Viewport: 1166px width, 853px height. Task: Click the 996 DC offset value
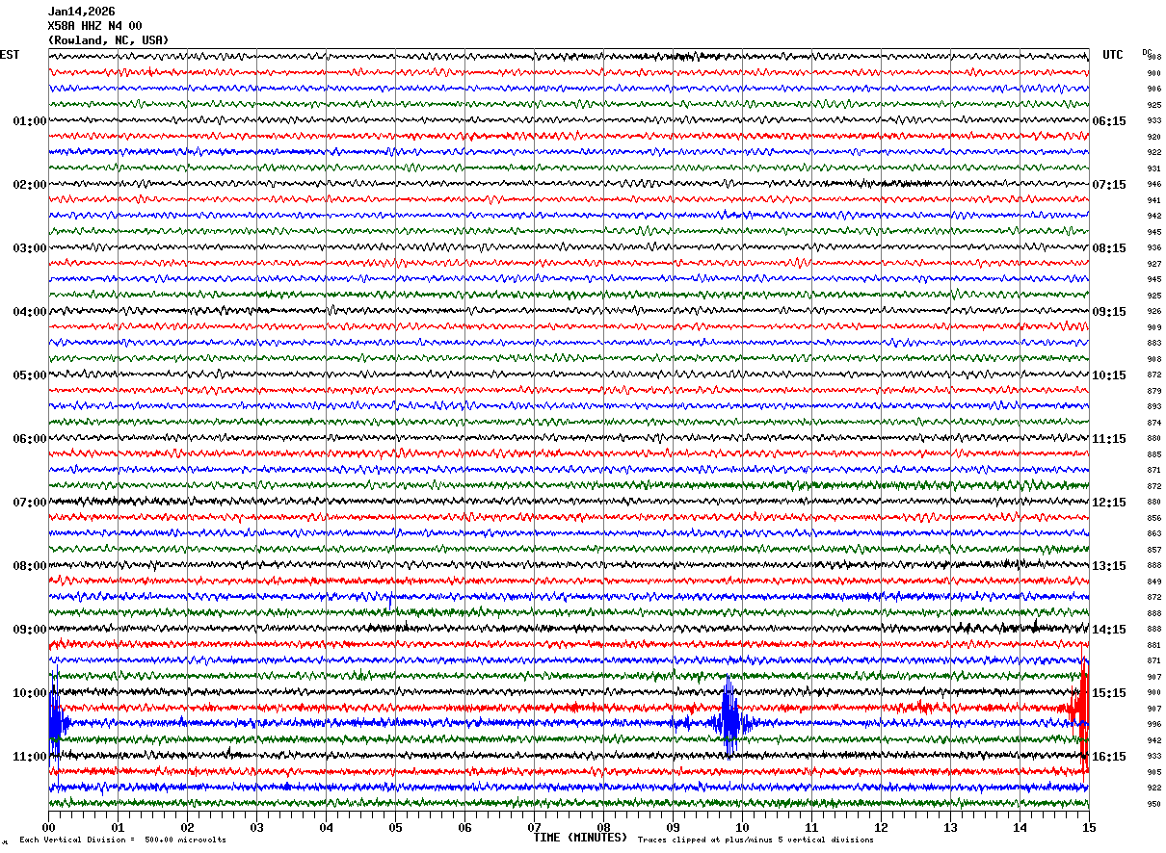tap(1153, 725)
